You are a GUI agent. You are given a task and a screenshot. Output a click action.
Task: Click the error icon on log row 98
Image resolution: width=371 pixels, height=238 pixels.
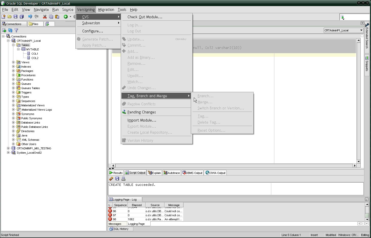[x=110, y=219]
